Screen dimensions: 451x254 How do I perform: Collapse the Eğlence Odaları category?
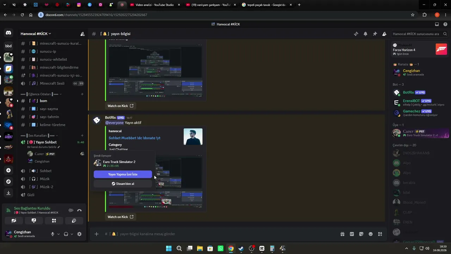point(41,94)
